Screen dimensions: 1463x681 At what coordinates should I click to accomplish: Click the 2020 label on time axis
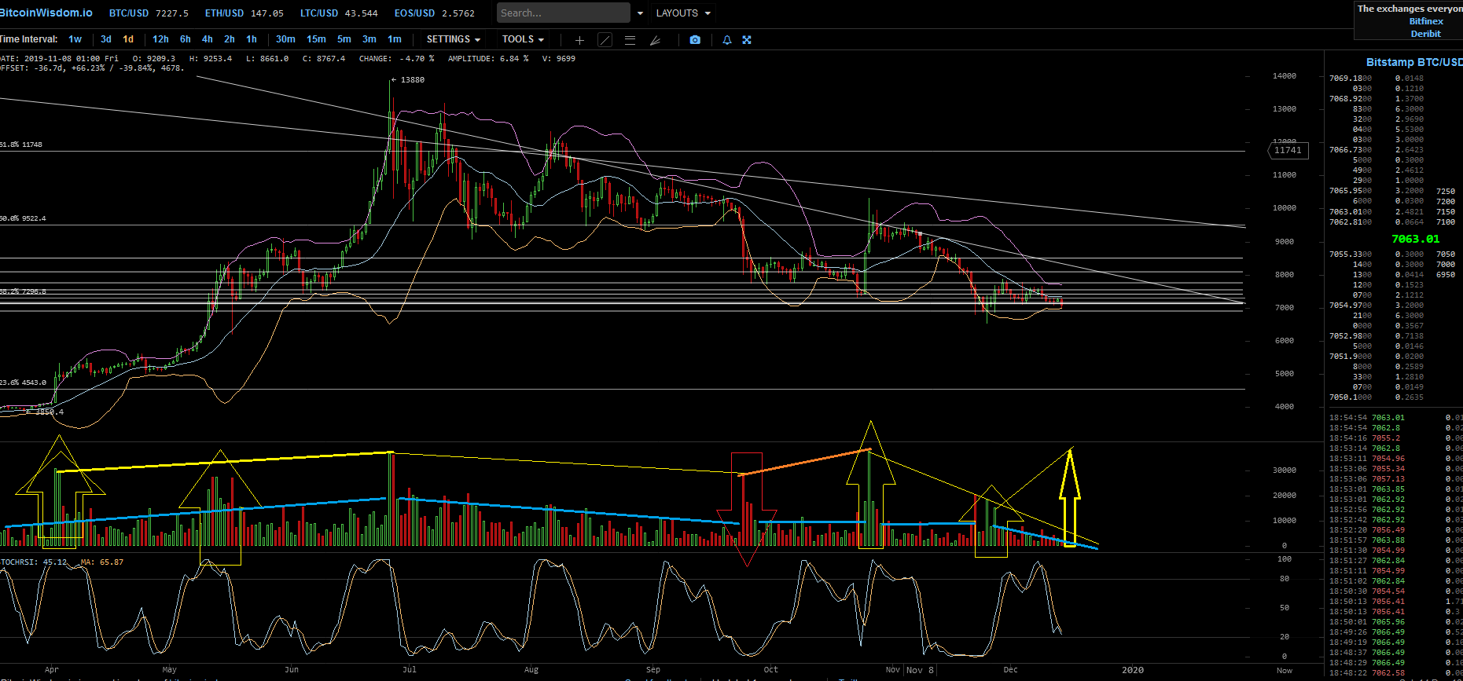coord(1133,670)
